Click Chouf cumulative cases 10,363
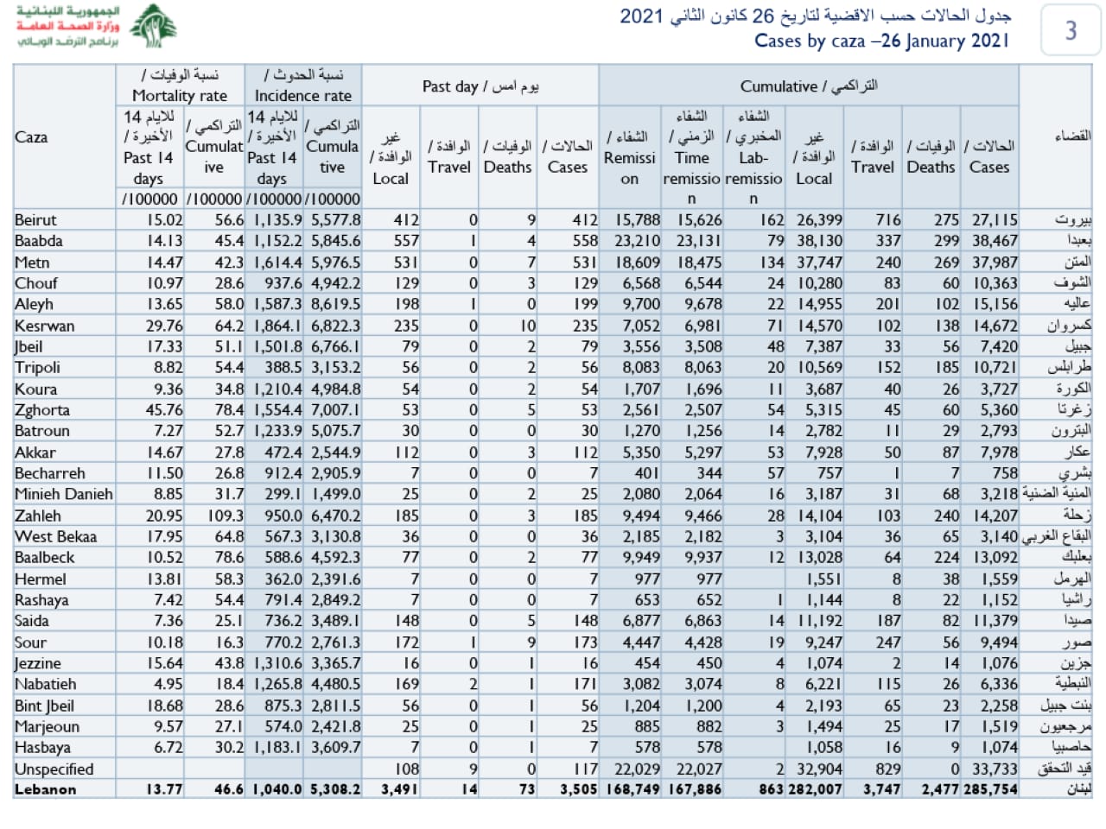This screenshot has width=1106, height=829. coord(994,283)
